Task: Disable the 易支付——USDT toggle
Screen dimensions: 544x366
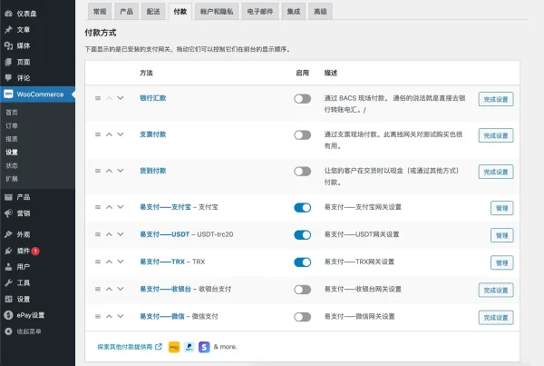Action: click(x=303, y=235)
